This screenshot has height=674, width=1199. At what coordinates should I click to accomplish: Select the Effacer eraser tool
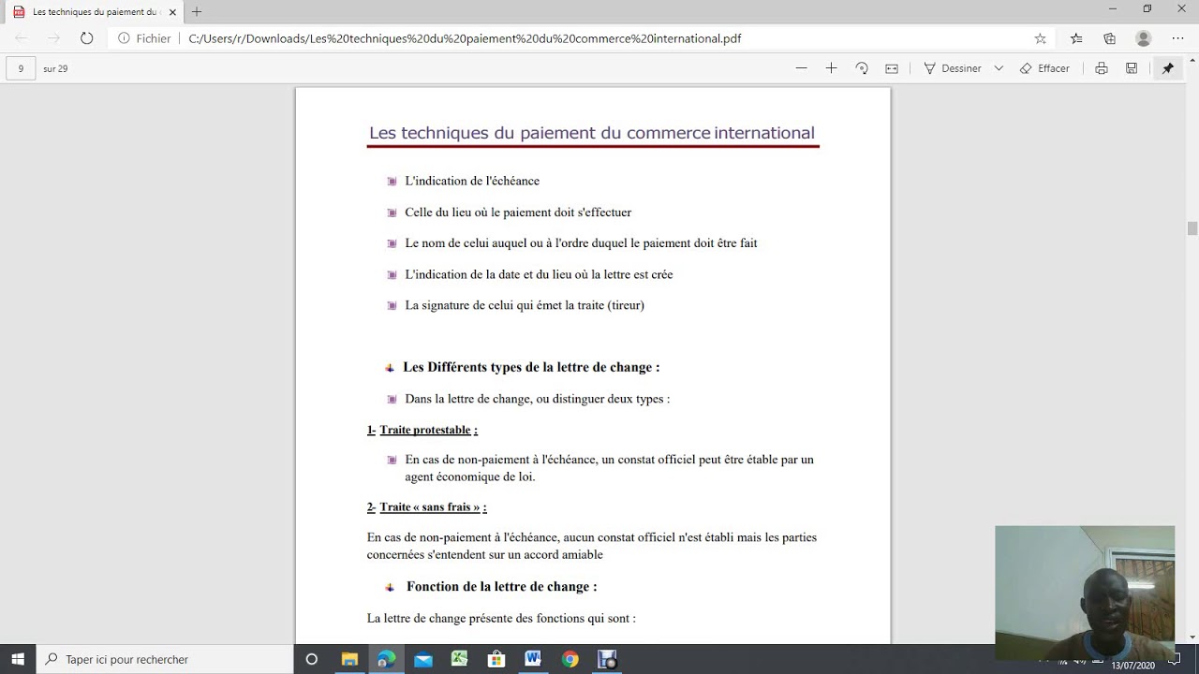click(1044, 68)
